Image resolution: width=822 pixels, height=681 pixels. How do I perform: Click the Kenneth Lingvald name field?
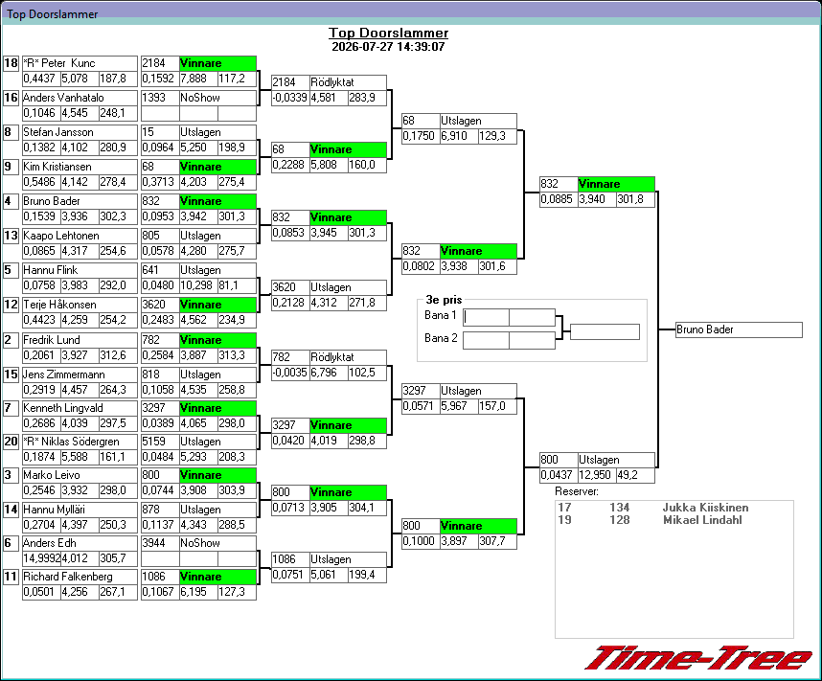80,408
